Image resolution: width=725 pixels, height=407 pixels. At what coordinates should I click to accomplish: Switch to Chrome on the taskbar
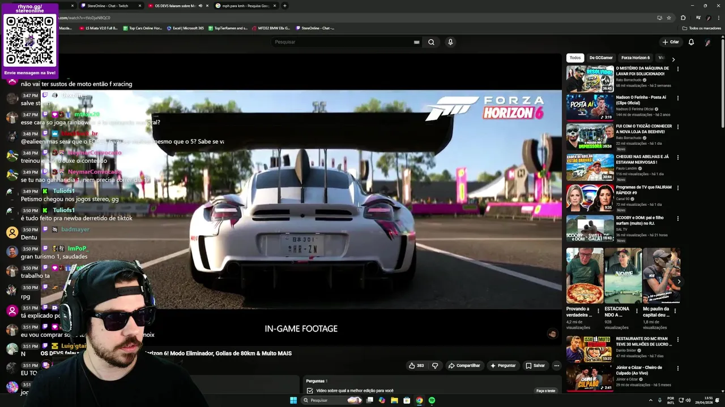(419, 400)
